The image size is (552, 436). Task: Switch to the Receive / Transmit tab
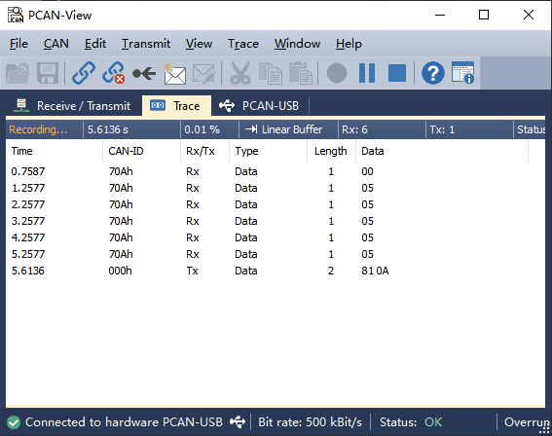click(72, 106)
